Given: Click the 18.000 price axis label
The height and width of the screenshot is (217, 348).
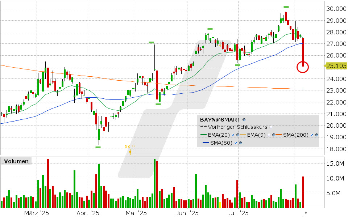Looking at the screenshot, I should pyautogui.click(x=336, y=149).
